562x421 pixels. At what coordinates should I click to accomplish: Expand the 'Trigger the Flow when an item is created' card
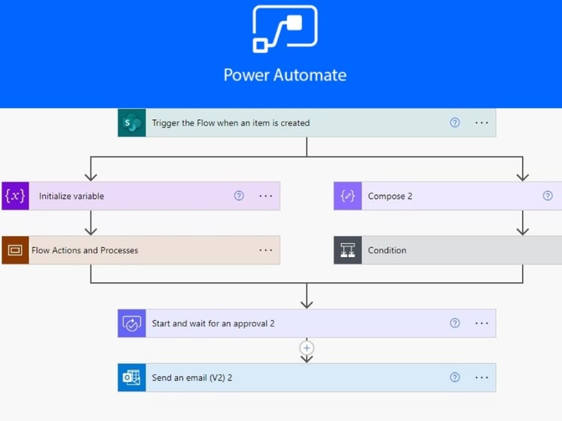[306, 123]
